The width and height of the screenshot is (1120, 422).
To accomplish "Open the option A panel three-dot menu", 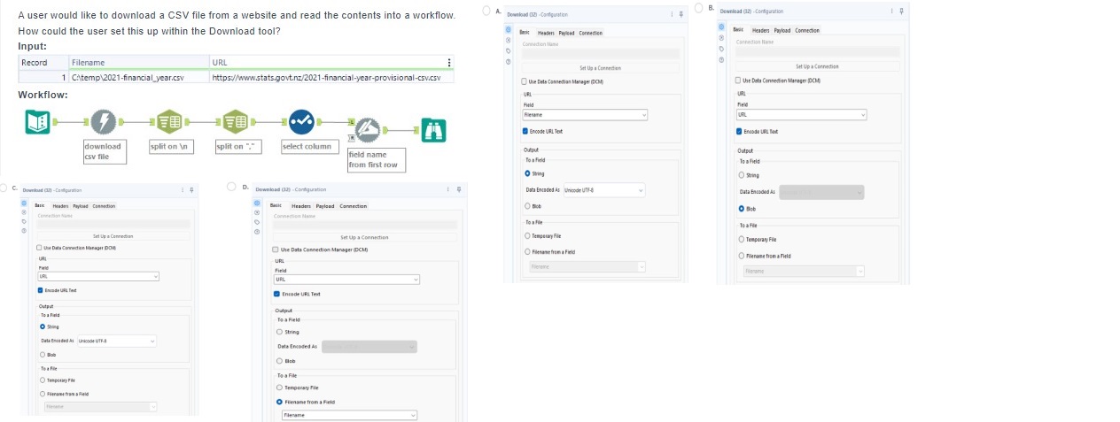I will [x=673, y=14].
